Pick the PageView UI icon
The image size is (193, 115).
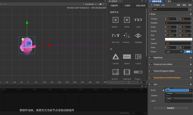[127, 72]
